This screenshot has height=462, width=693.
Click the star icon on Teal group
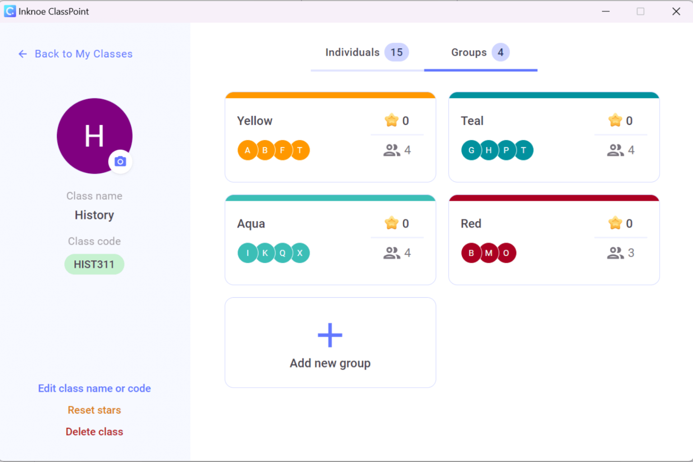pos(615,120)
